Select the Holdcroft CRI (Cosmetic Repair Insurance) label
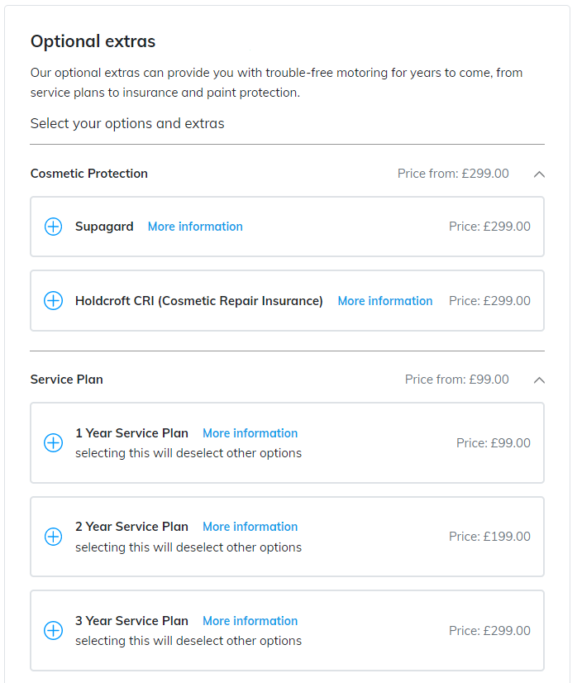This screenshot has width=577, height=683. pyautogui.click(x=199, y=301)
